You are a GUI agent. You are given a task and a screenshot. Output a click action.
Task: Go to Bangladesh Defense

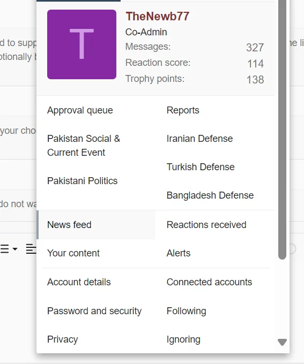(210, 195)
